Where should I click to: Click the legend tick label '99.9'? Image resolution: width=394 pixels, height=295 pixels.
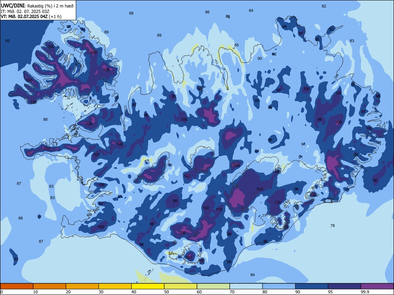point(364,292)
